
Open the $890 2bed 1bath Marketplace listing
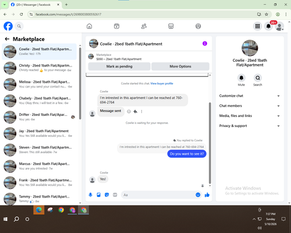[119, 57]
